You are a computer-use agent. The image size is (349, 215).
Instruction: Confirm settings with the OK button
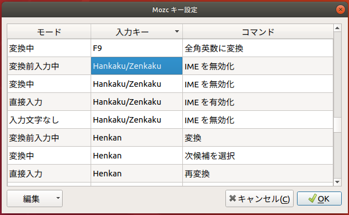pos(319,198)
